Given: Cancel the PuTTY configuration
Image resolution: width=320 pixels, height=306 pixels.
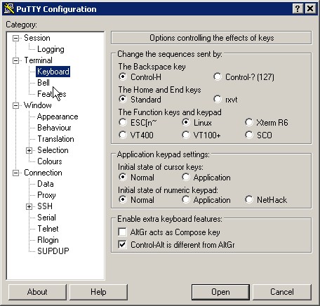Looking at the screenshot, I should pos(282,292).
